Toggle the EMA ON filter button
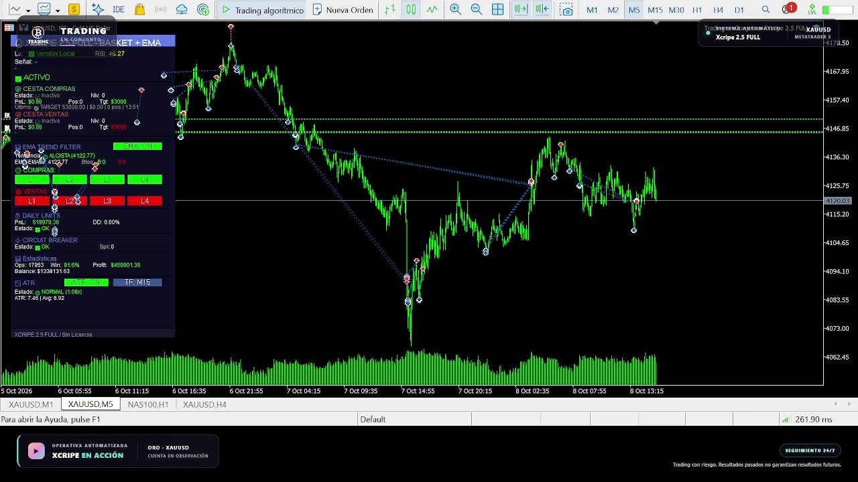This screenshot has height=482, width=858. click(137, 146)
